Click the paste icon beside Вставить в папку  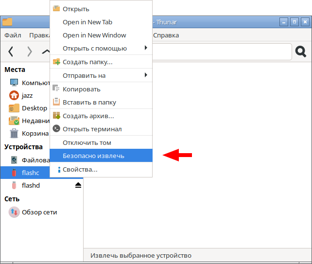tap(56, 102)
